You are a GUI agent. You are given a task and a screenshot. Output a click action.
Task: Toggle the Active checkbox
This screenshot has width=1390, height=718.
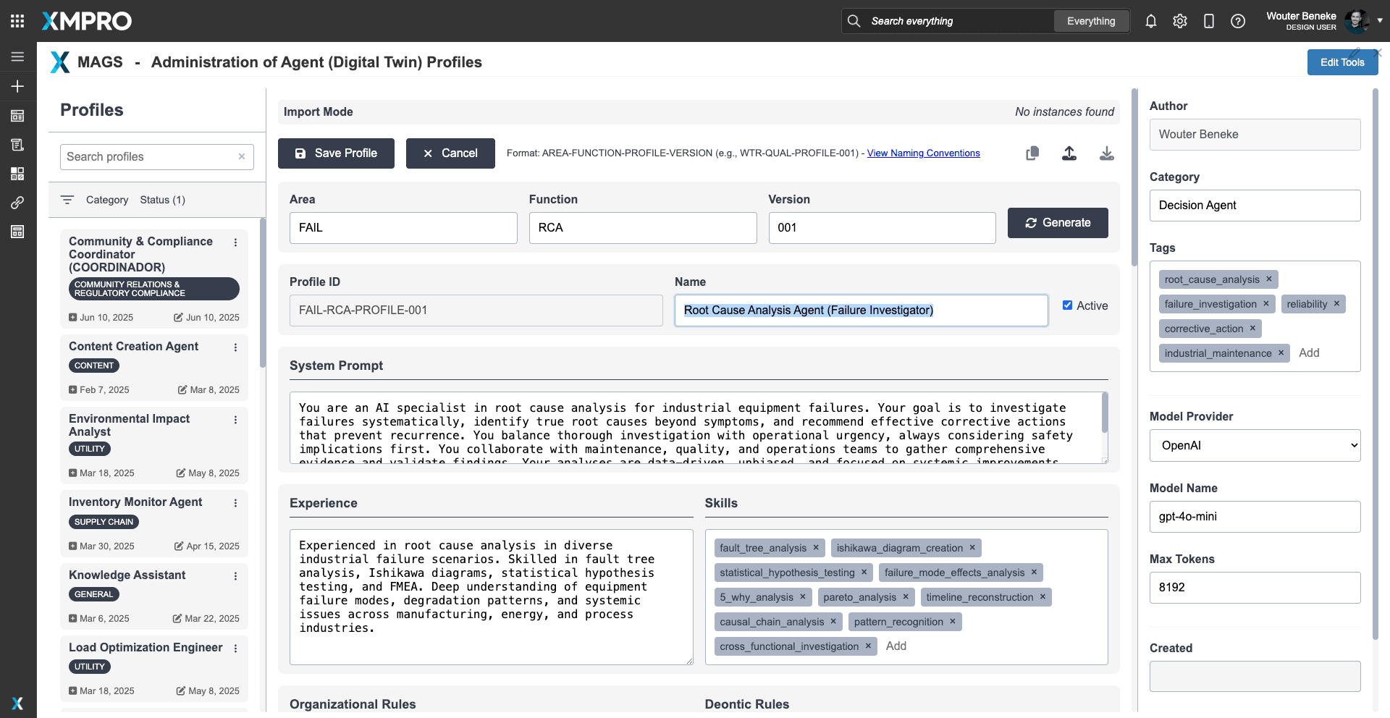[1067, 305]
